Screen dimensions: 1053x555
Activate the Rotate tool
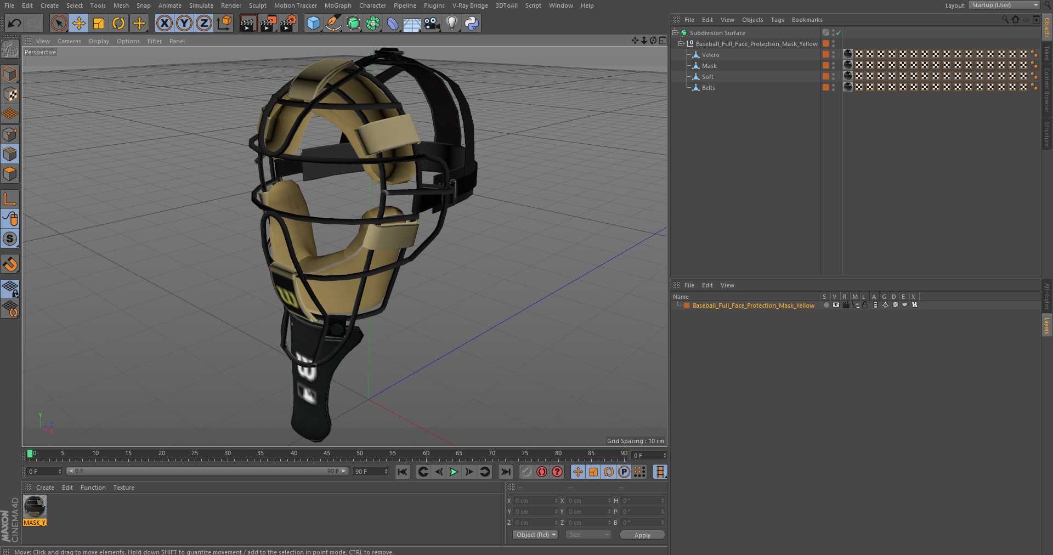(118, 23)
